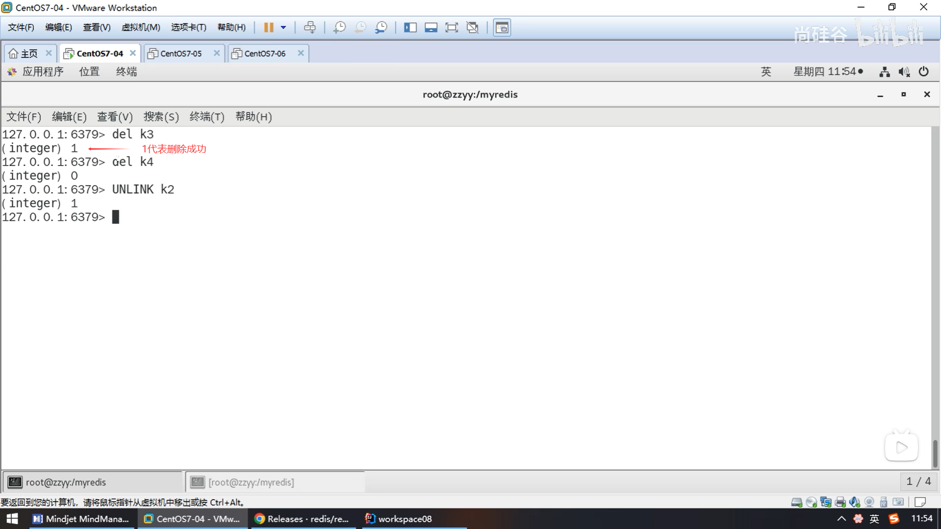Click the GNOME volume icon
Image resolution: width=941 pixels, height=529 pixels.
click(x=904, y=72)
